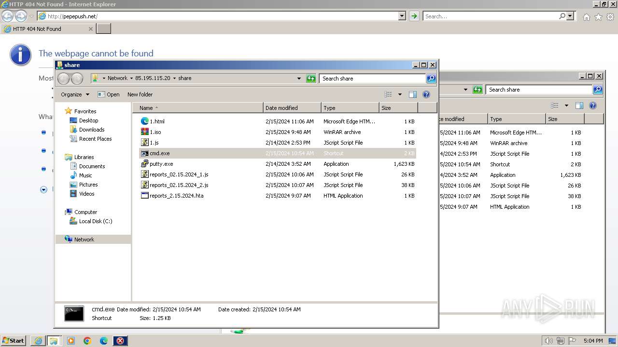
Task: Click the magnifier in the IE search box
Action: pyautogui.click(x=562, y=16)
